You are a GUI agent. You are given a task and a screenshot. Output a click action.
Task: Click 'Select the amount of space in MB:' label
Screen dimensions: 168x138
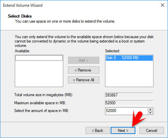tap(41, 111)
